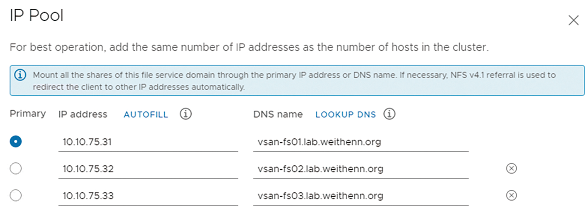Click the info icon next to LOOKUP DNS
Screen dimensions: 588x223
[389, 114]
